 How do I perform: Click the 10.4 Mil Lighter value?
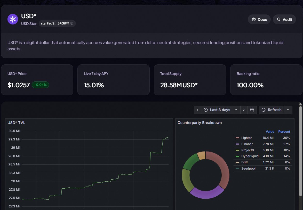[x=268, y=138]
